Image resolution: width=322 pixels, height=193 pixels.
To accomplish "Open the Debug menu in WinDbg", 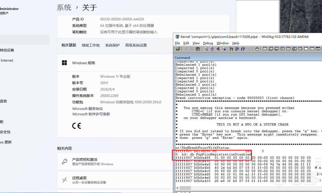I will click(208, 43).
